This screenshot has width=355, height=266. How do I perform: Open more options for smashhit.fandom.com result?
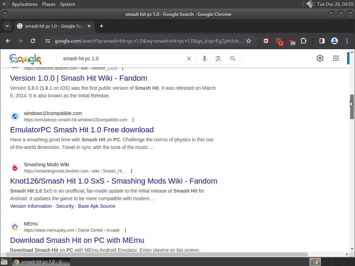click(123, 69)
